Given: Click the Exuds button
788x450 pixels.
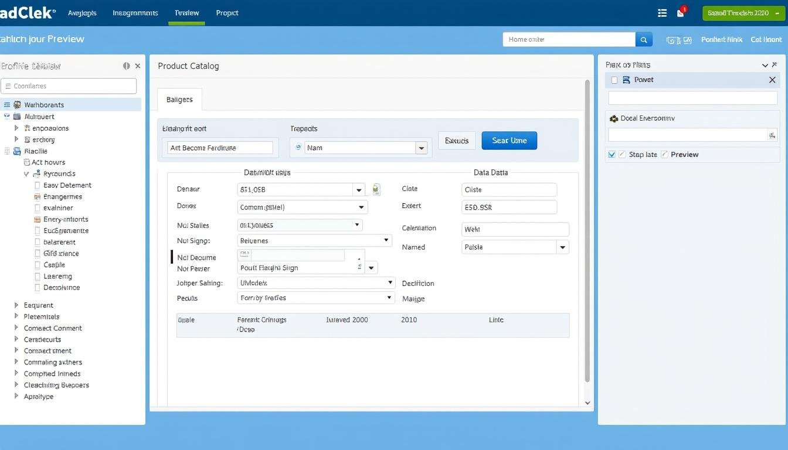Looking at the screenshot, I should [x=457, y=141].
